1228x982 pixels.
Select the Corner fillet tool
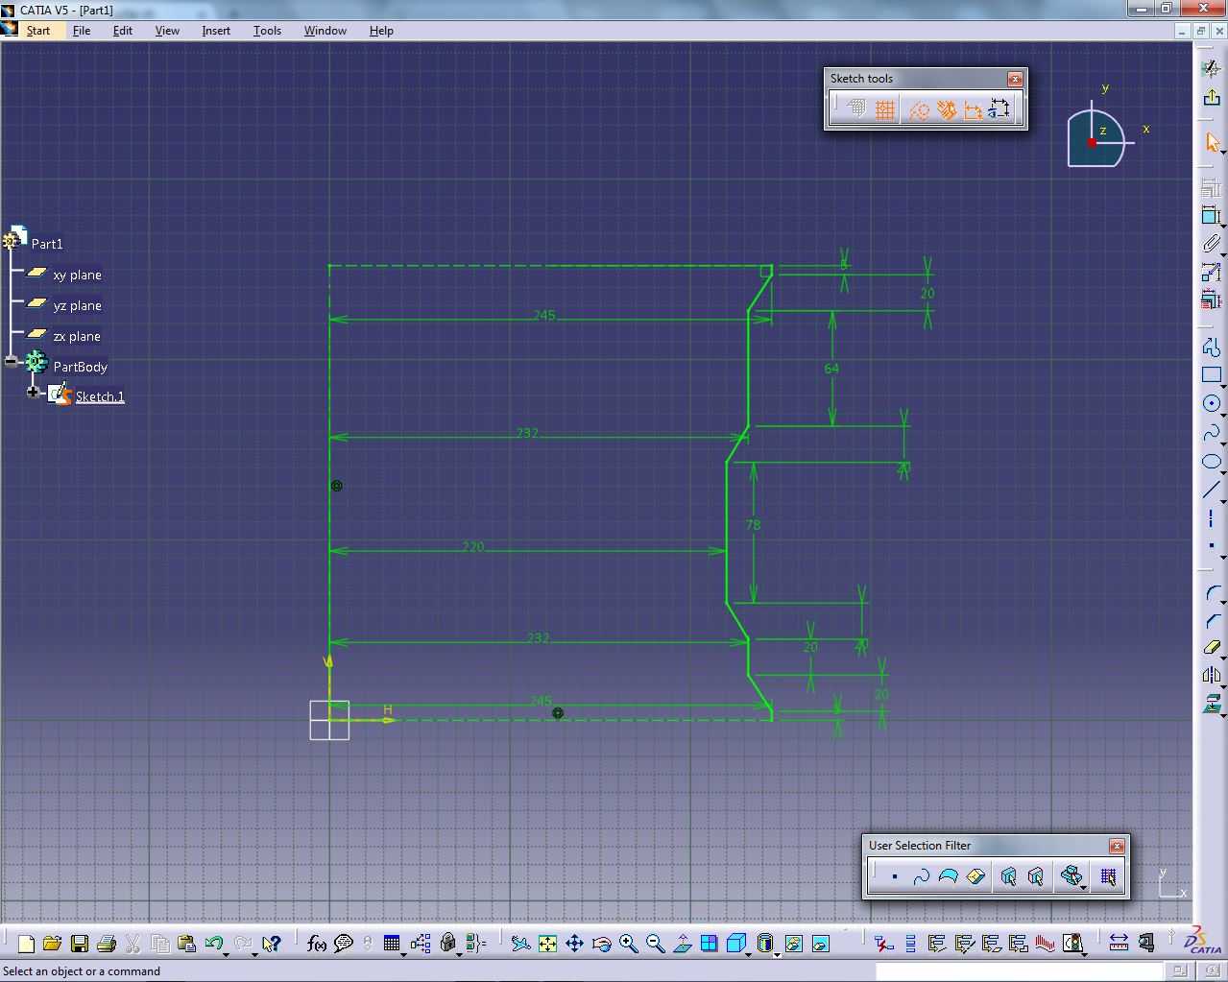tap(1212, 594)
